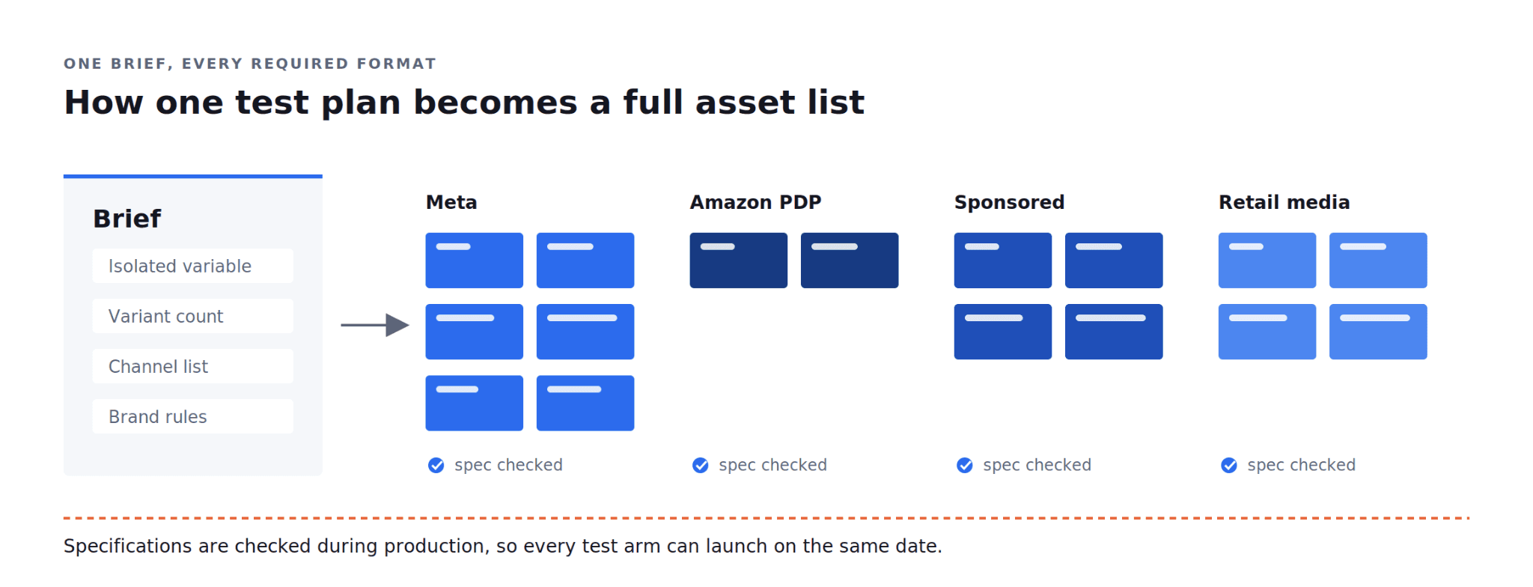
Task: Click the bottom-left Retail media asset card
Action: 1267,332
